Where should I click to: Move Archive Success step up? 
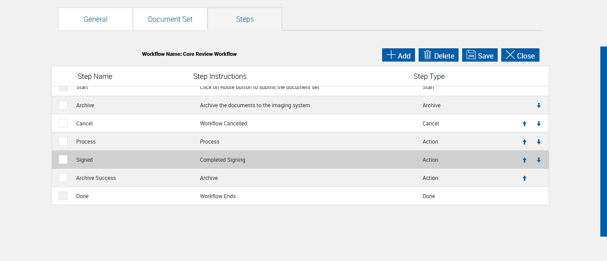(524, 178)
